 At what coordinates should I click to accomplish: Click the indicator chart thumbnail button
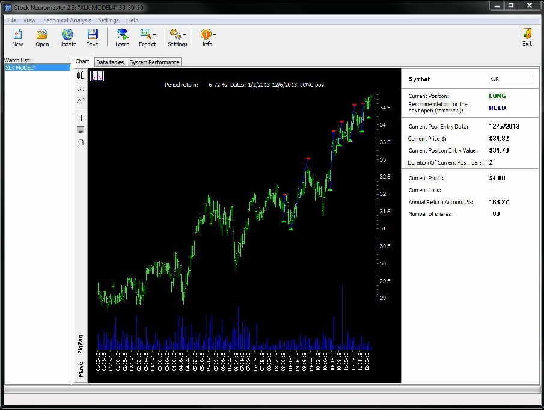point(97,76)
